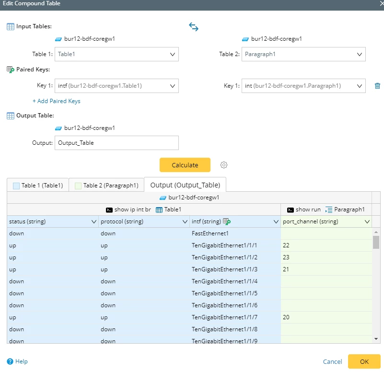This screenshot has width=384, height=372.
Task: Open the Table 1 dropdown
Action: pyautogui.click(x=116, y=54)
